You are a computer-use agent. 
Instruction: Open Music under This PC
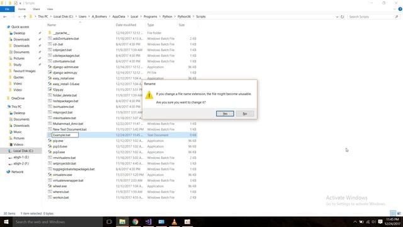(18, 132)
